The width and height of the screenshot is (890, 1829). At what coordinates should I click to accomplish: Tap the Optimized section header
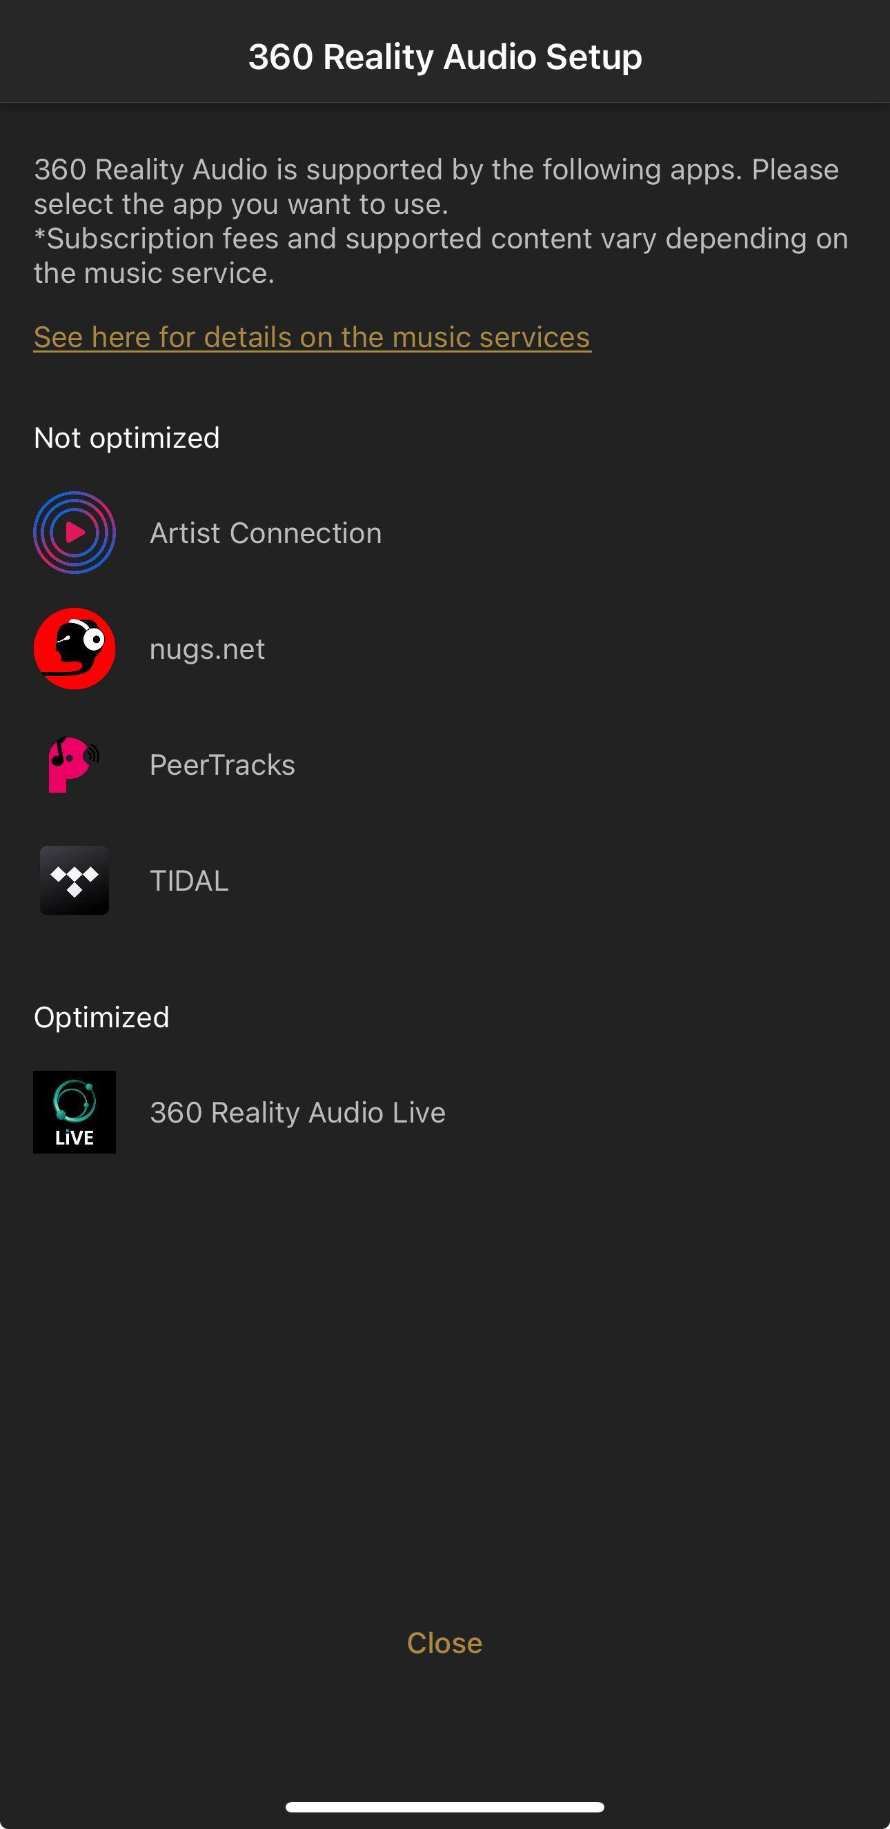coord(101,1018)
